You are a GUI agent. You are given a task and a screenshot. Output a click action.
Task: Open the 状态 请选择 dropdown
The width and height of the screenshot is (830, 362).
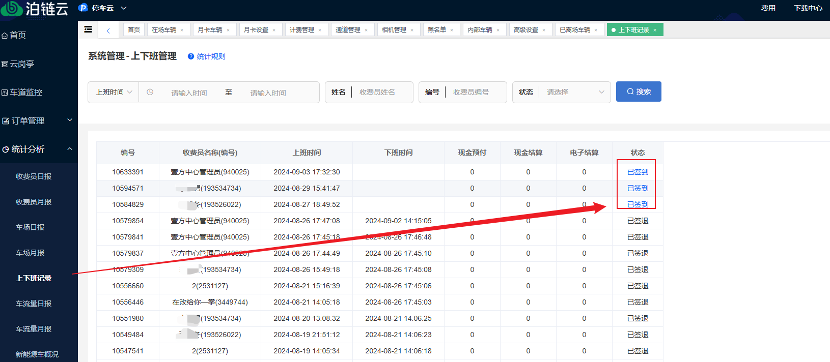click(574, 92)
